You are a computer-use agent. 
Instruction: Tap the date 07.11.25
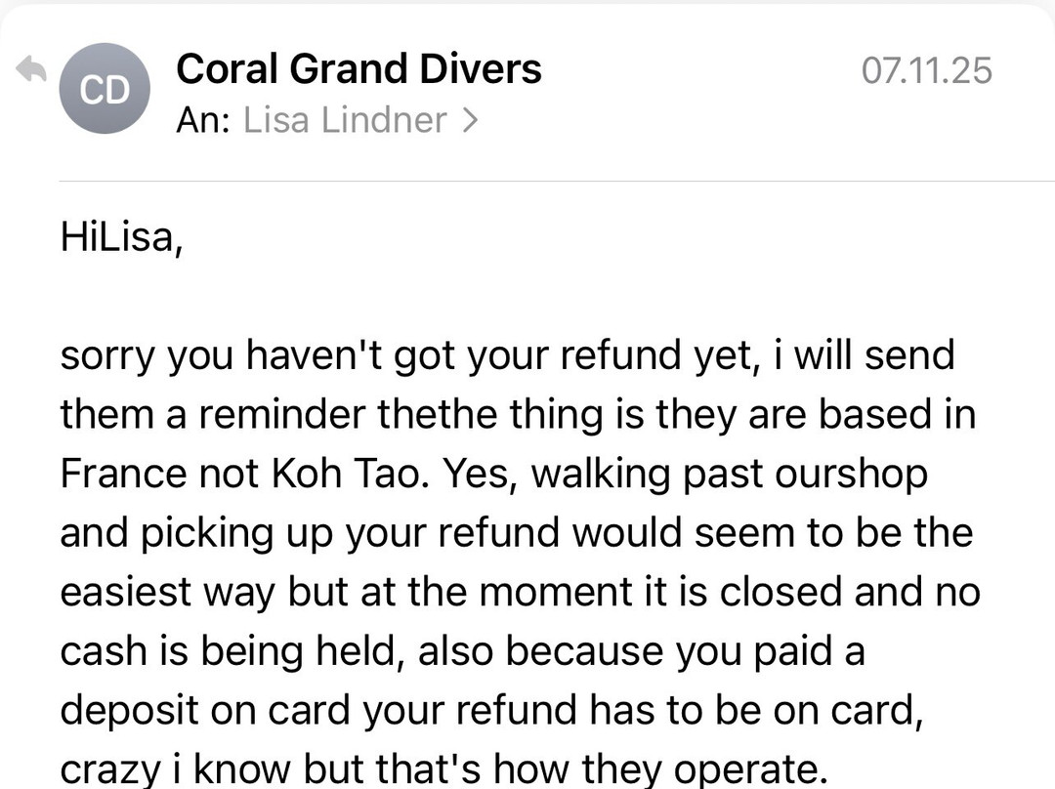tap(928, 68)
